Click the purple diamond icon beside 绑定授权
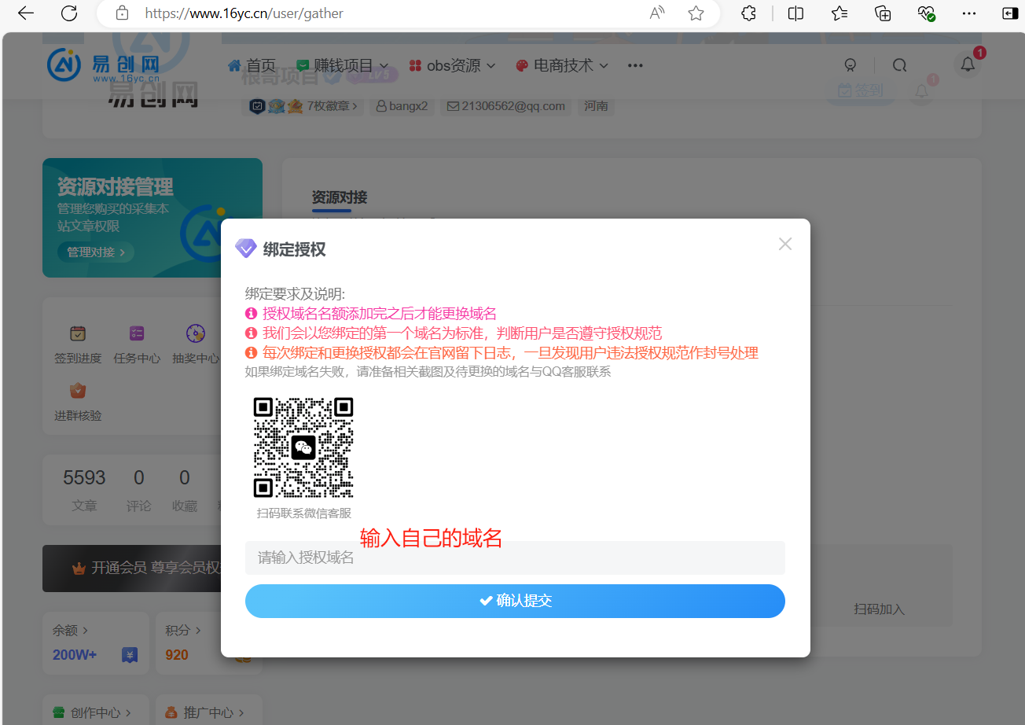 (246, 248)
